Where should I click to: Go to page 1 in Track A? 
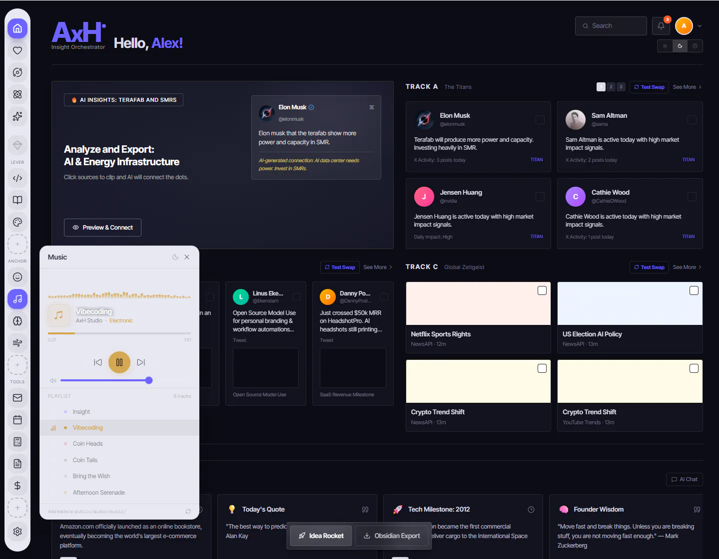pos(601,87)
